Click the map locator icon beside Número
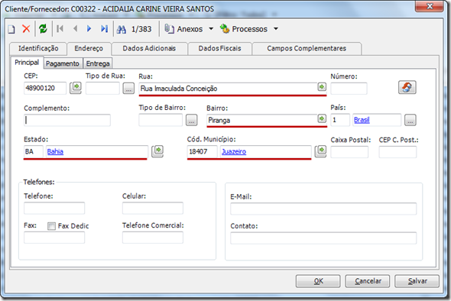 [x=407, y=87]
